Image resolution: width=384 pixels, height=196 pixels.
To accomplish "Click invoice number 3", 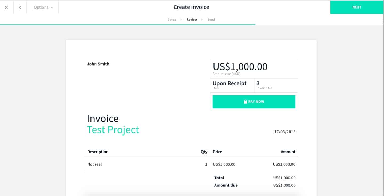I will point(258,83).
